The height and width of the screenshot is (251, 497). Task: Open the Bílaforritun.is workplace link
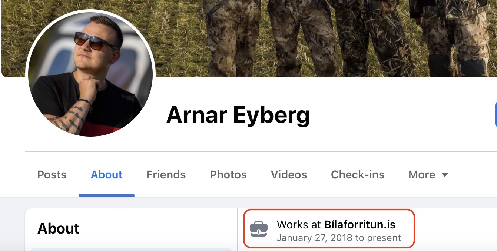[x=360, y=224]
